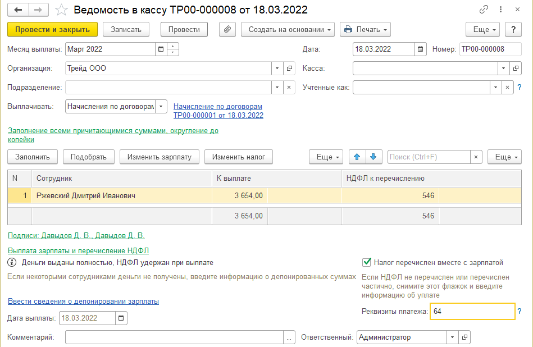This screenshot has height=347, width=533.
Task: Expand the Выплачивать dropdown
Action: click(161, 106)
